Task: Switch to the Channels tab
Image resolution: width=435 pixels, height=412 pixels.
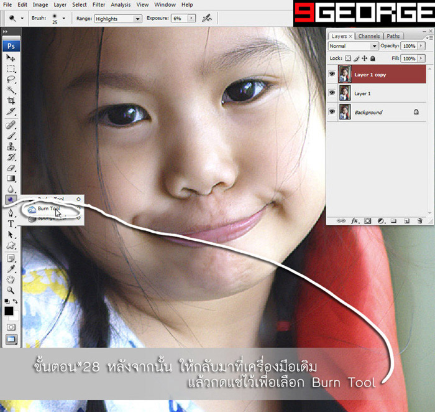Action: pyautogui.click(x=369, y=36)
